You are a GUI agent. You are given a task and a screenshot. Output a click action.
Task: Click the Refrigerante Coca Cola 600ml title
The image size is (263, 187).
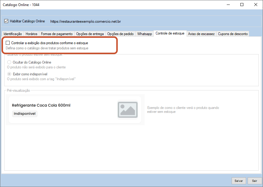pos(41,105)
